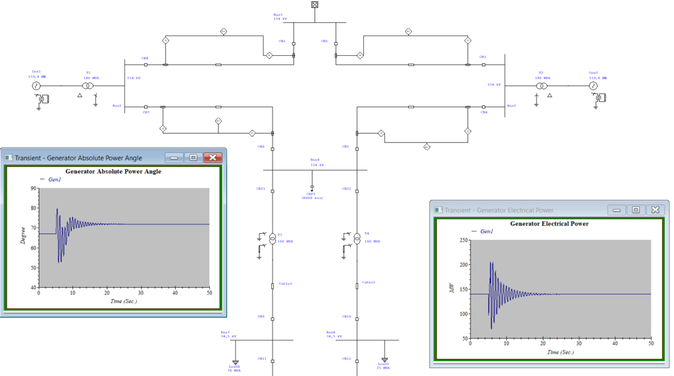Click the Bus4 busbar line

click(x=315, y=170)
